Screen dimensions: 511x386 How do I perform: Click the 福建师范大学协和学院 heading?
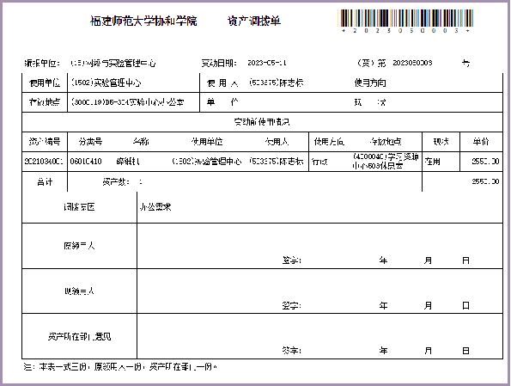143,21
